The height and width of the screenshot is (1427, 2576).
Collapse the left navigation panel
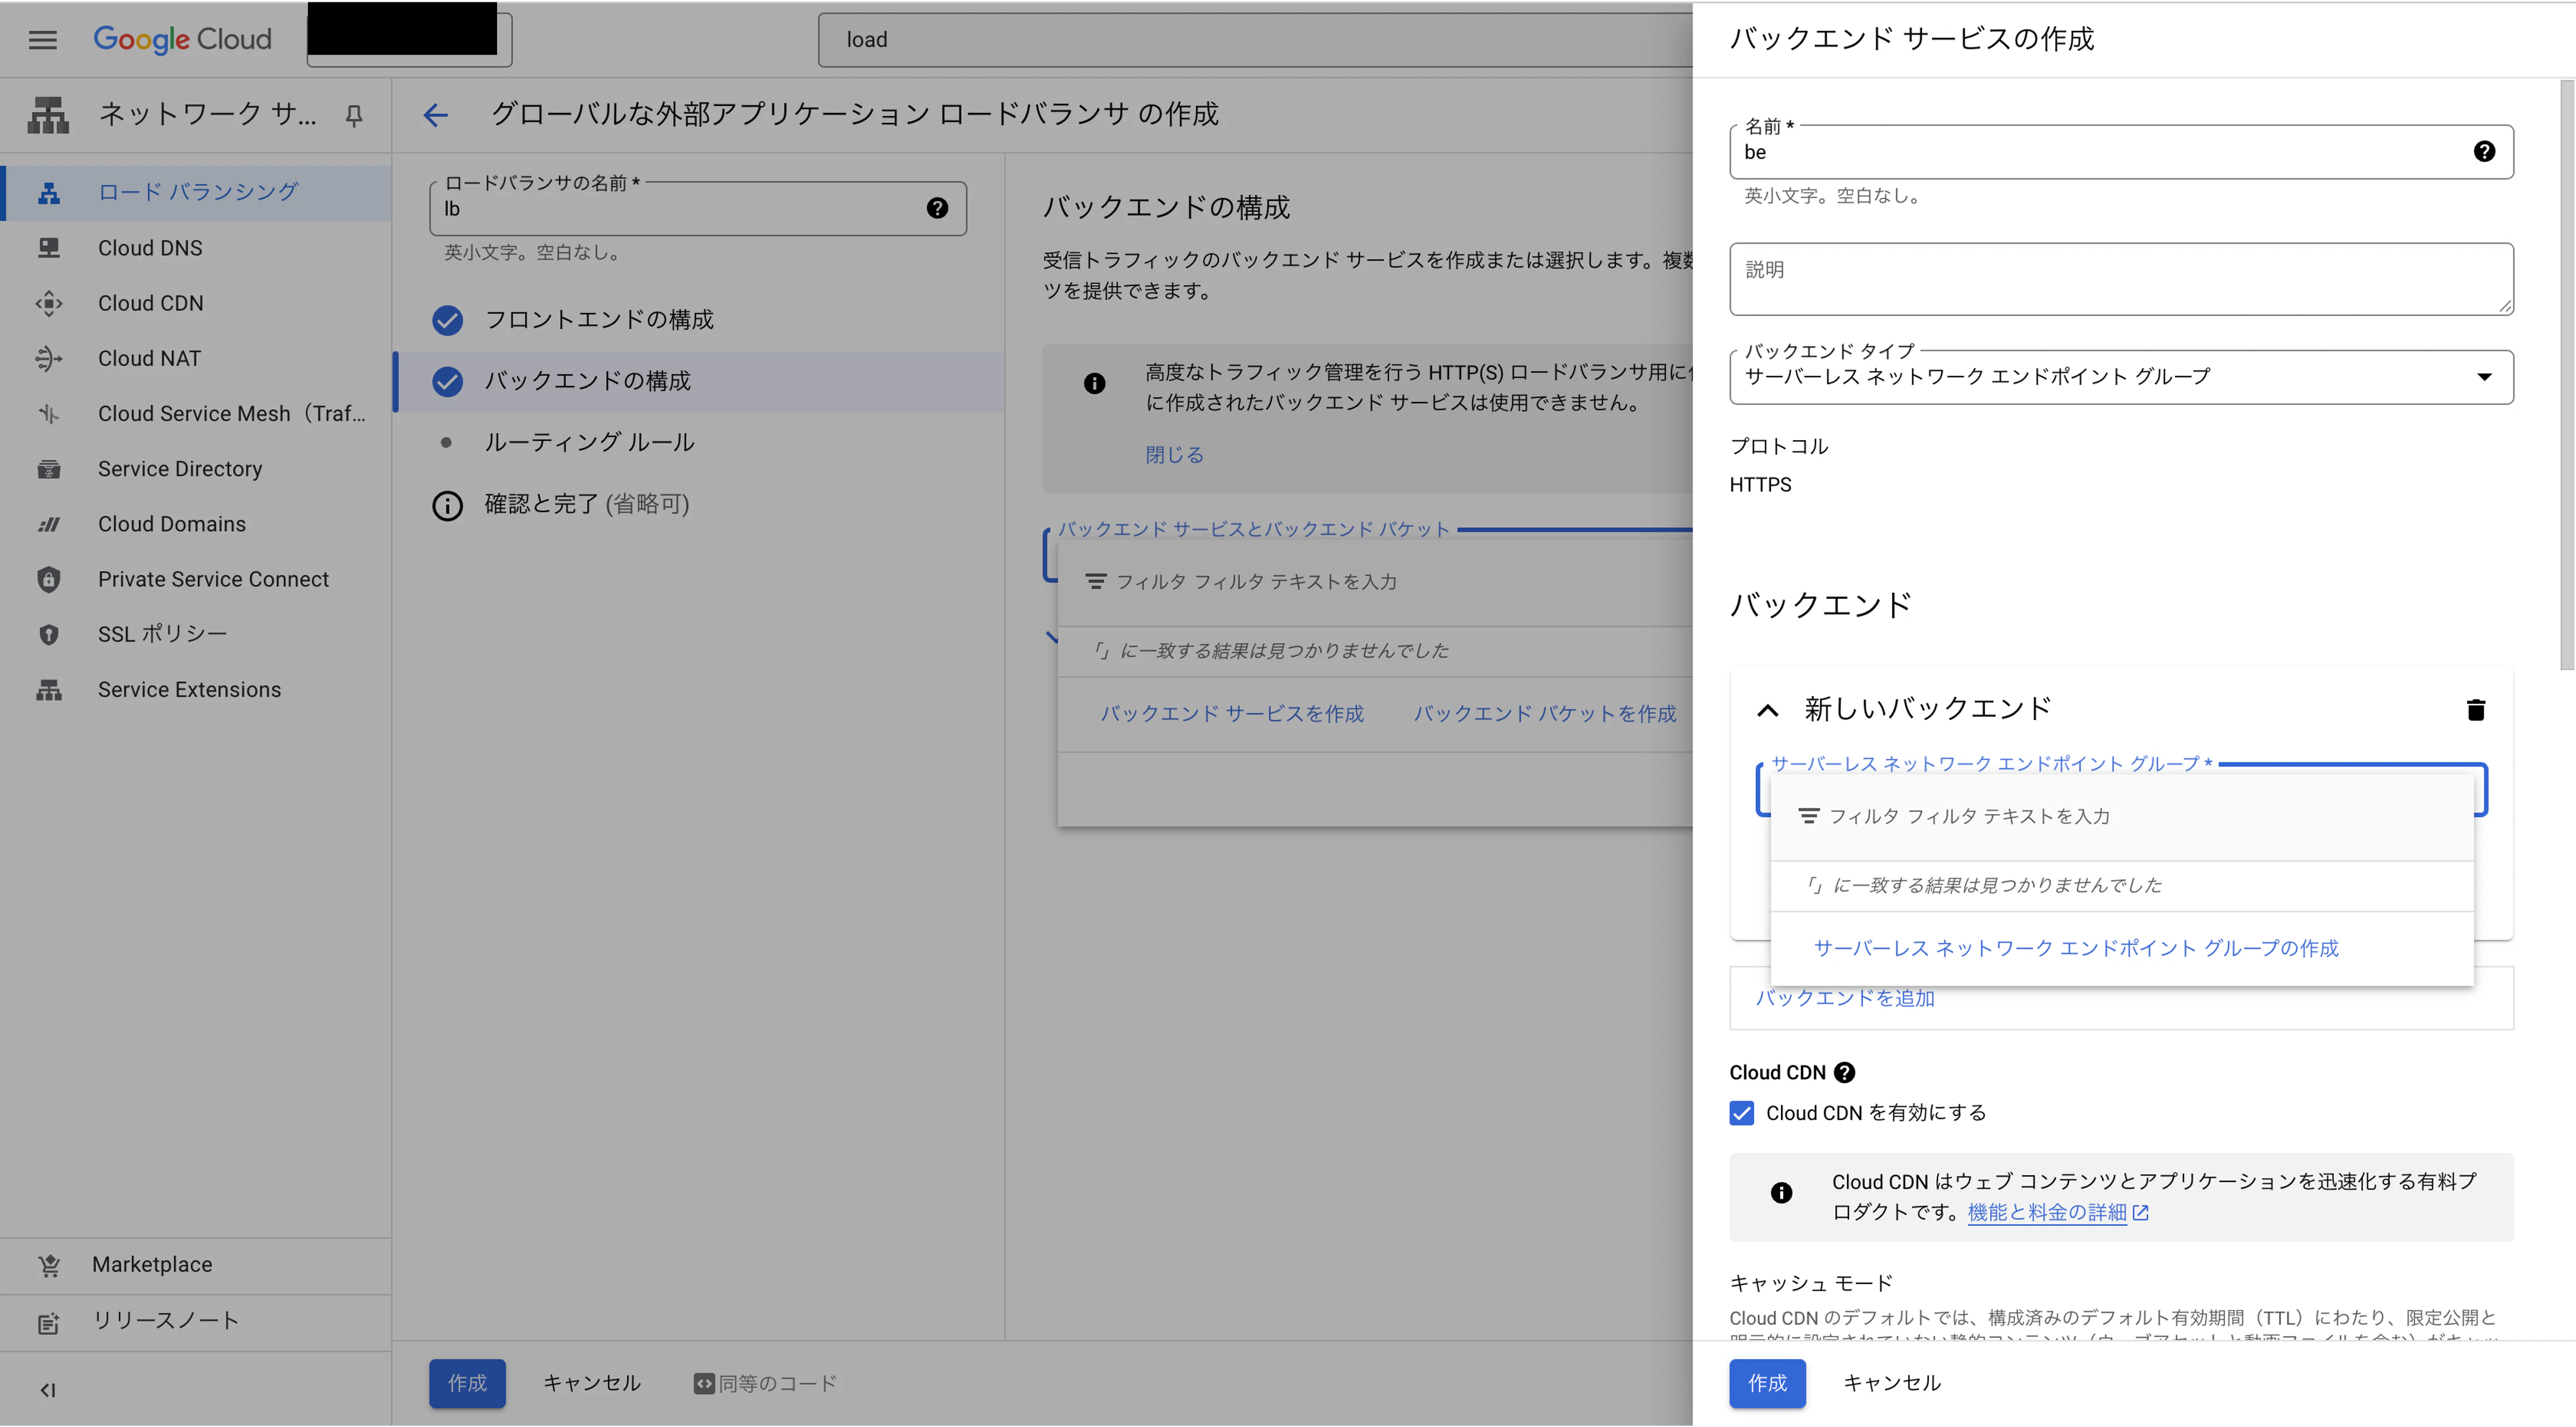click(x=48, y=1389)
